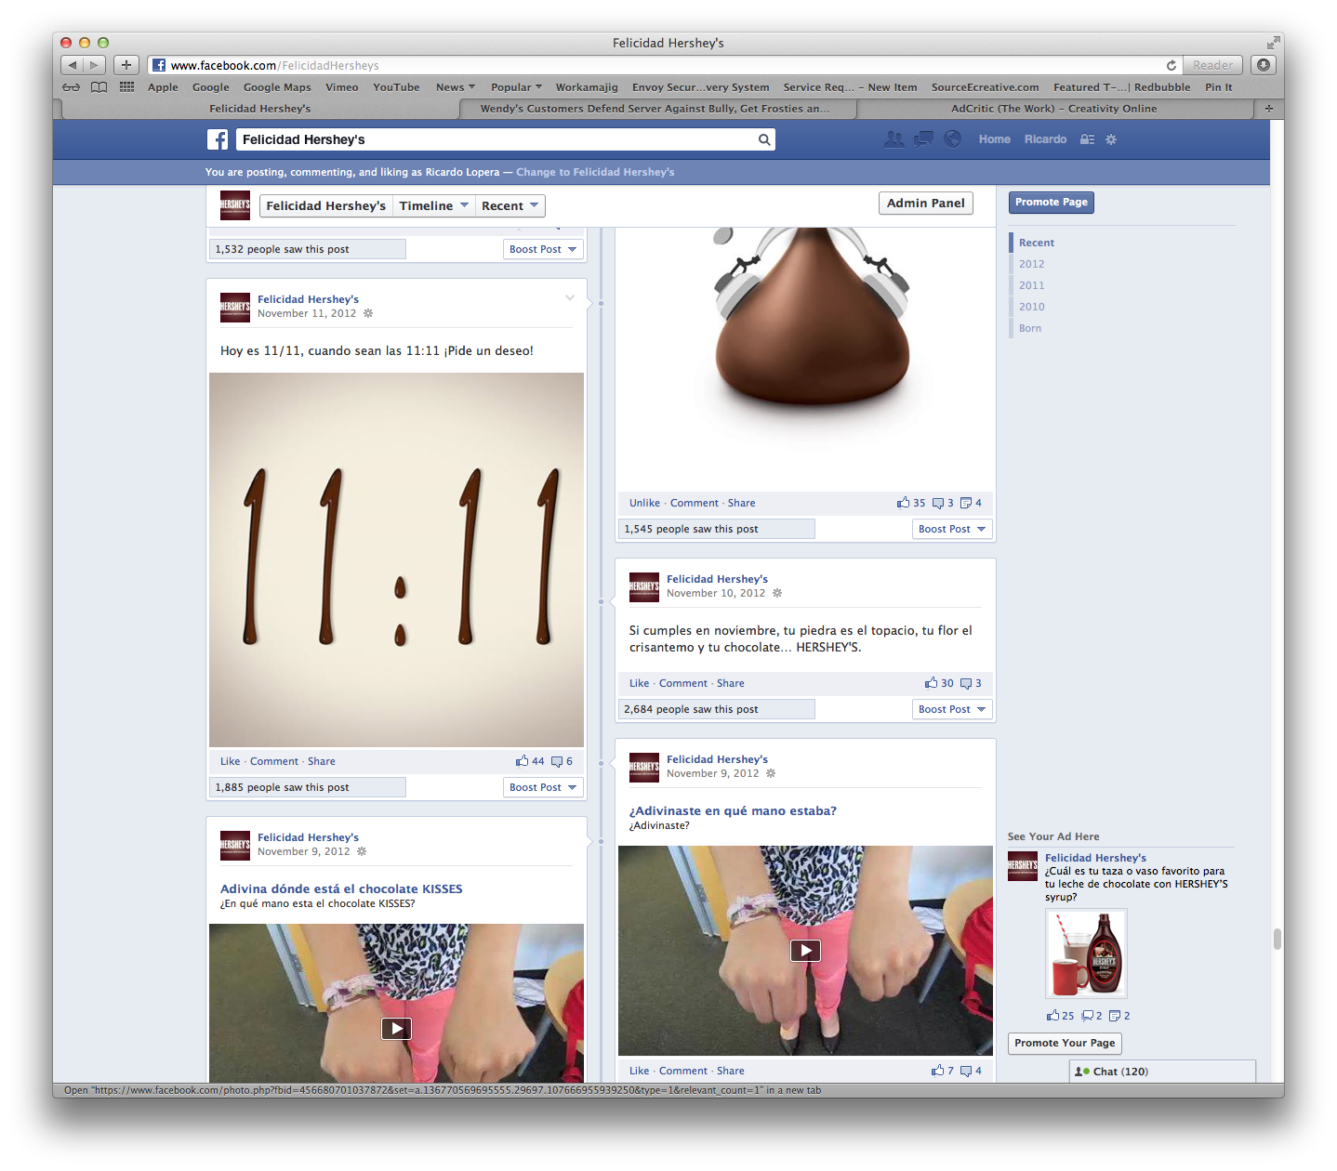Go to Home in Facebook header
This screenshot has width=1337, height=1171.
[994, 139]
